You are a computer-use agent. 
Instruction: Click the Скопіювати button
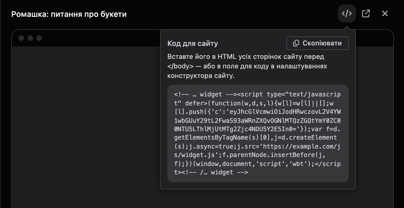pos(318,43)
